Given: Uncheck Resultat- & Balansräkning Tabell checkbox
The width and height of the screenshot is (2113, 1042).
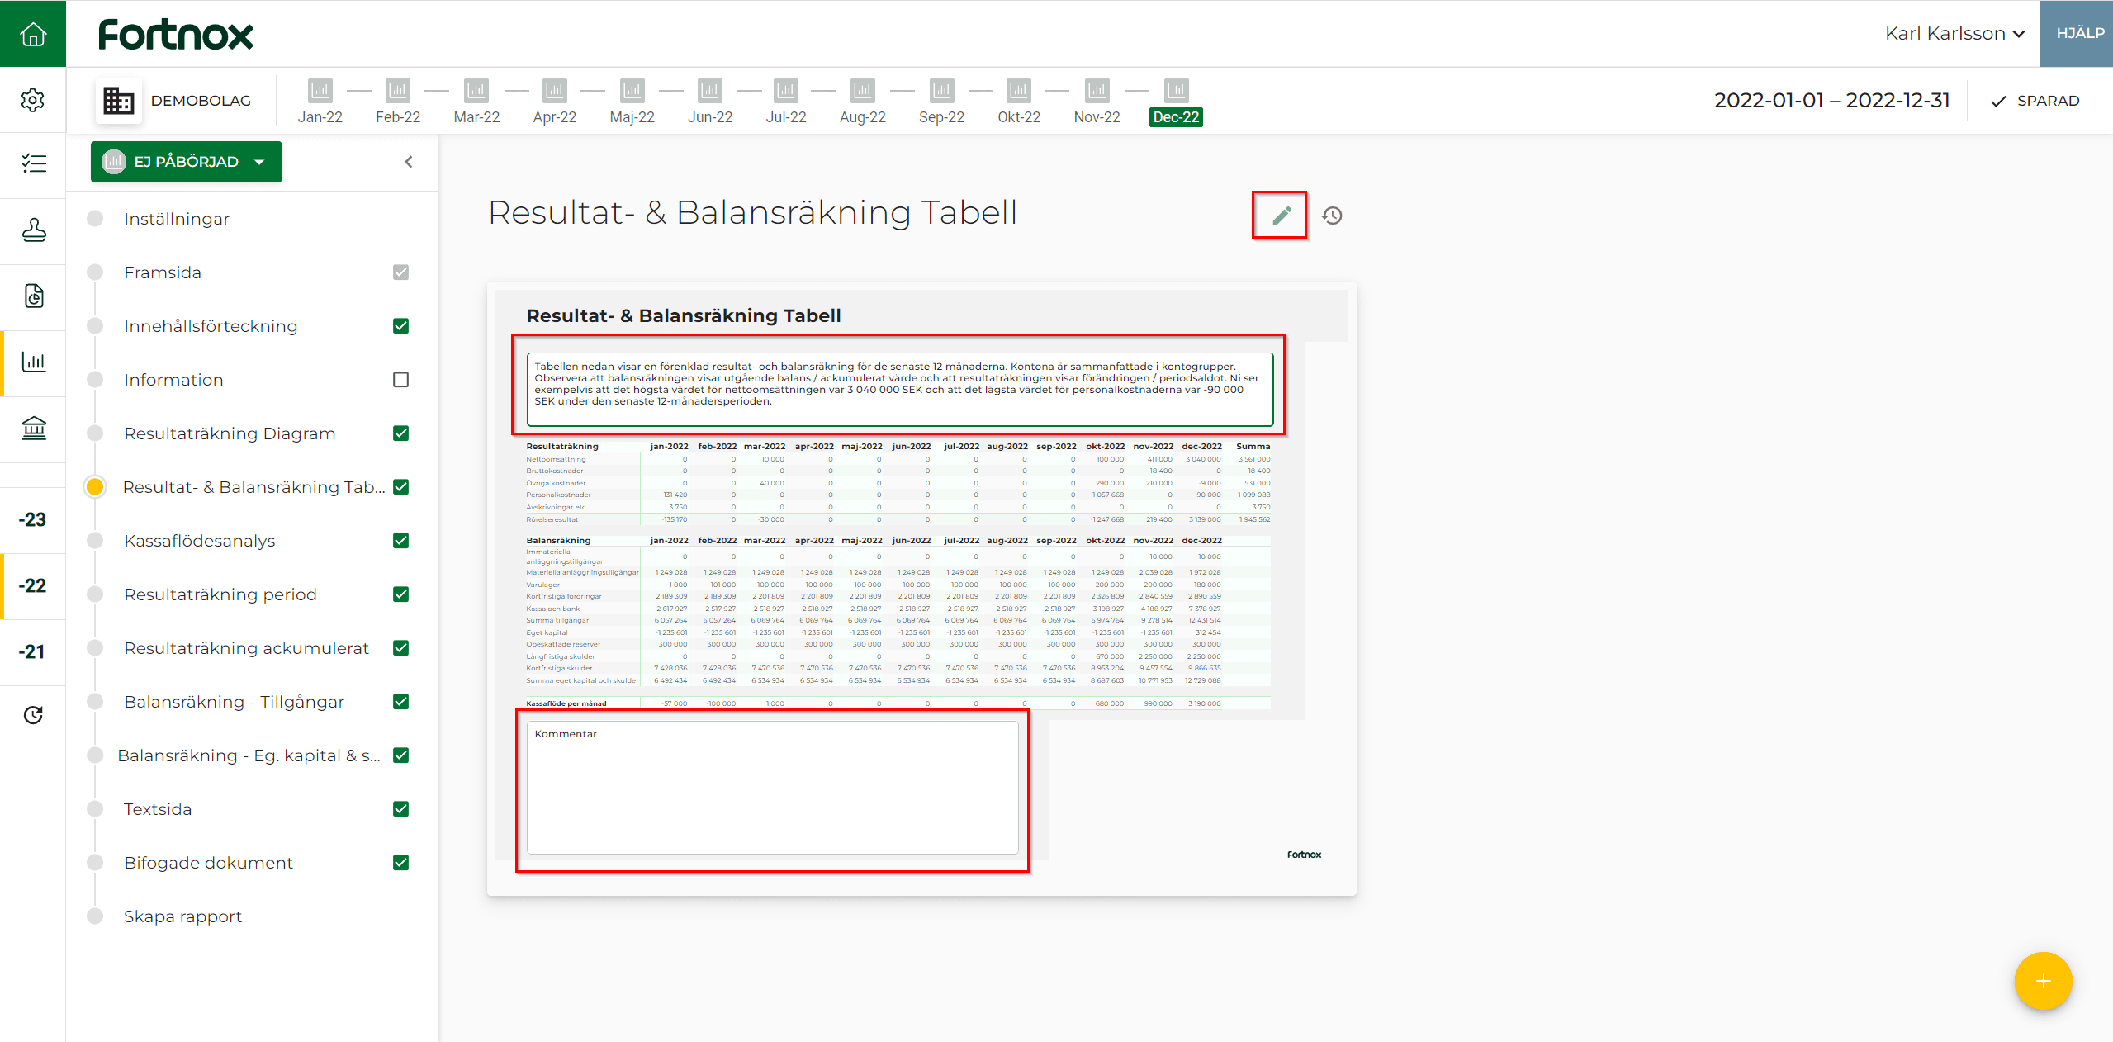Looking at the screenshot, I should [x=401, y=487].
